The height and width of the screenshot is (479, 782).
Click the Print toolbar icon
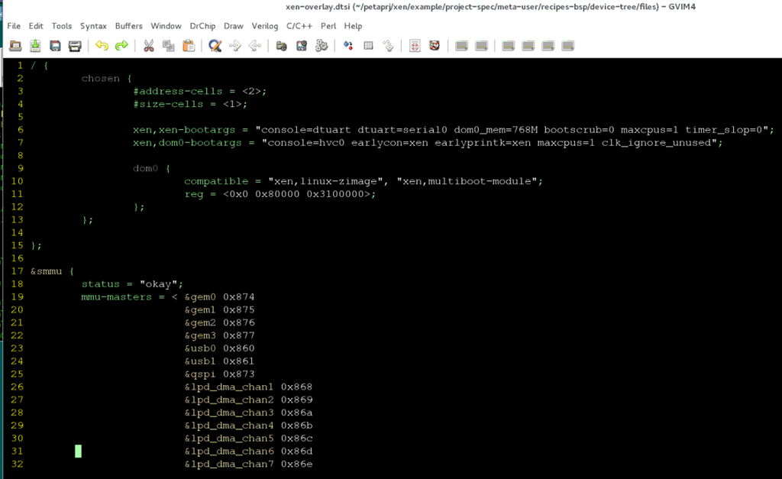(75, 46)
